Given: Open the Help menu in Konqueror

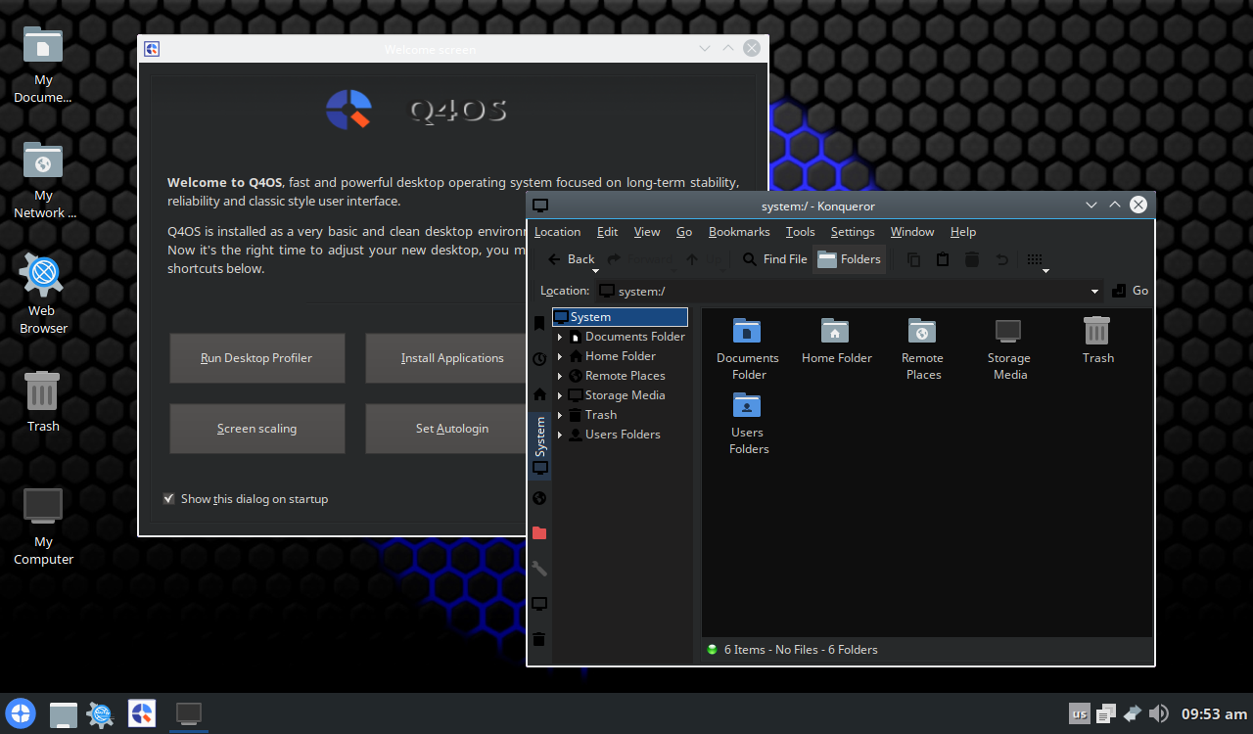Looking at the screenshot, I should (x=963, y=232).
